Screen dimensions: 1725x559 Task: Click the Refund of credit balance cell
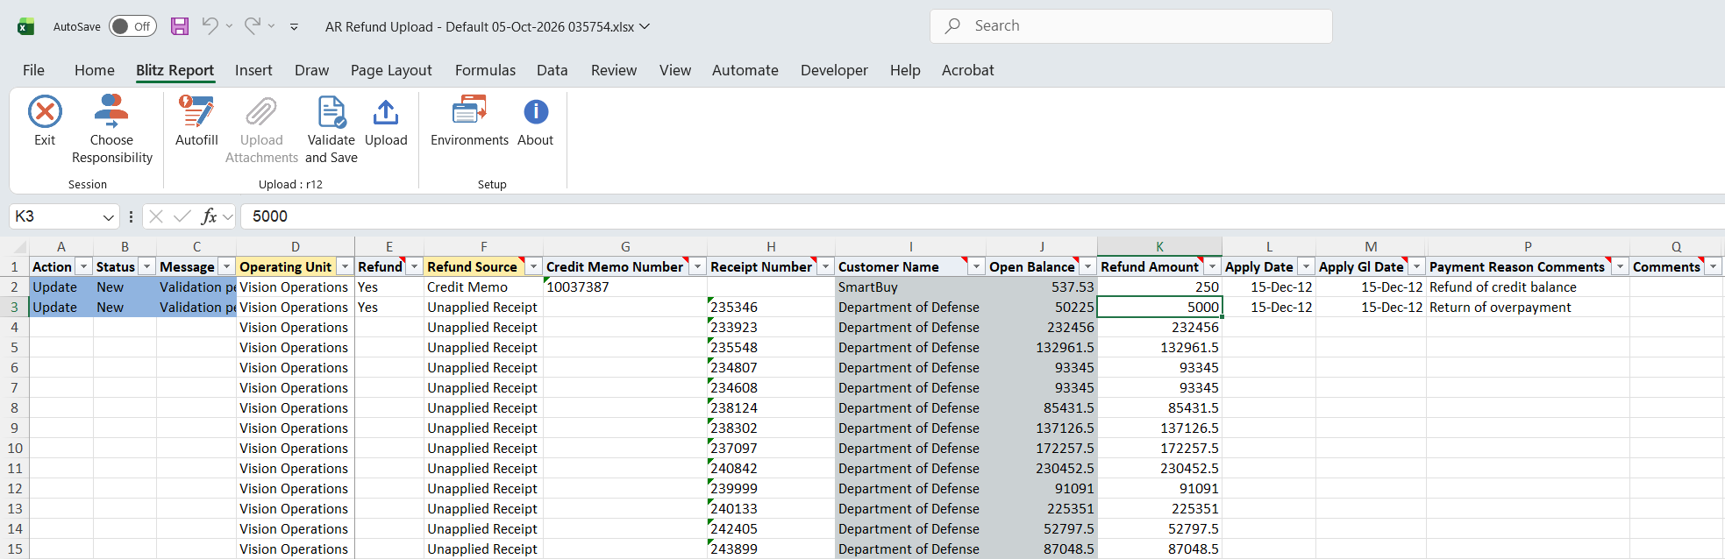tap(1528, 287)
